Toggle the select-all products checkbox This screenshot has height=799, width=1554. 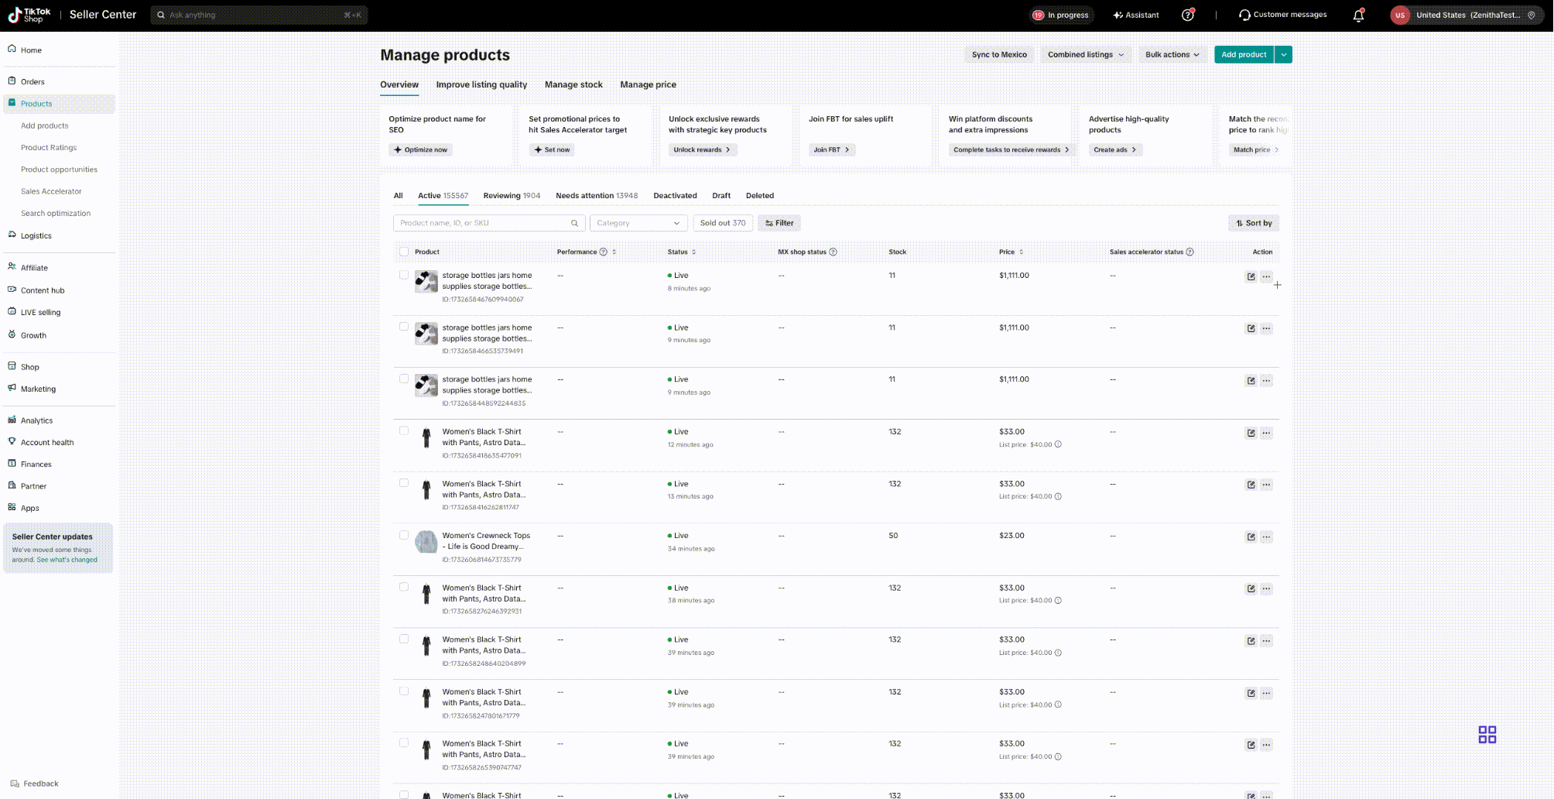pos(404,251)
